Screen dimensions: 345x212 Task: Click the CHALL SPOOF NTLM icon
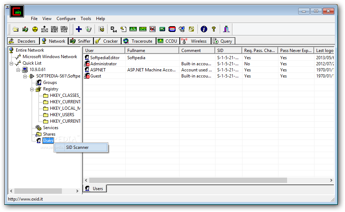coord(64,29)
